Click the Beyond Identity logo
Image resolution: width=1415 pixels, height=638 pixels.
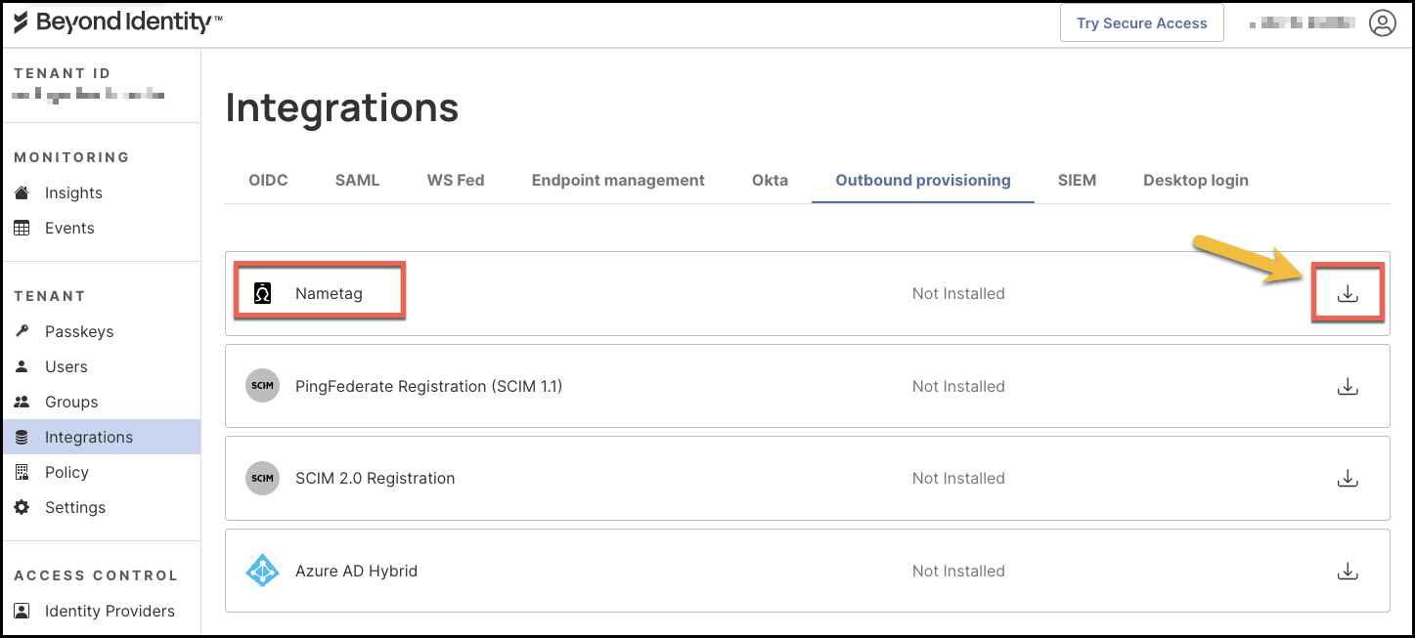tap(117, 23)
